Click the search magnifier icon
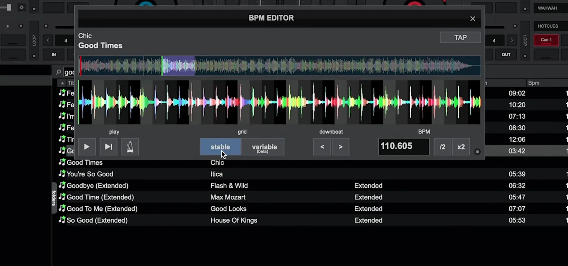Image resolution: width=568 pixels, height=266 pixels. 58,72
